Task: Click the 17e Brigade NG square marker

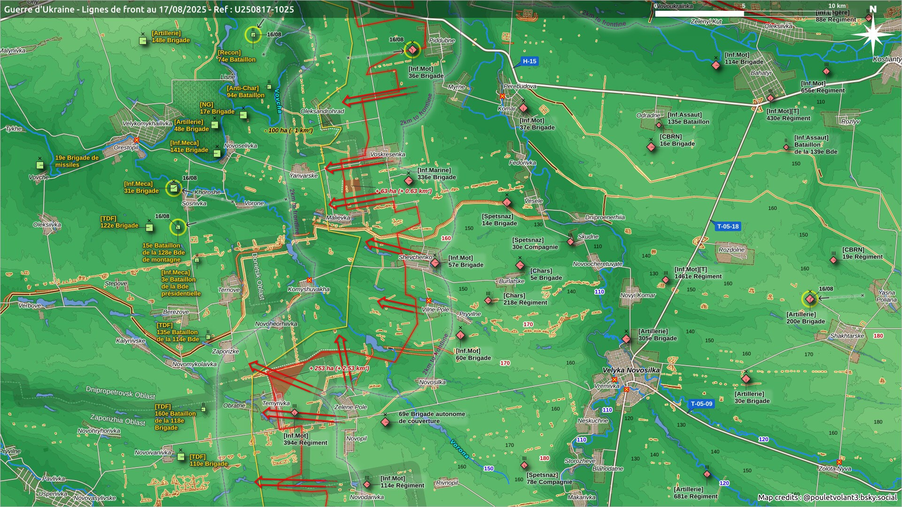Action: pyautogui.click(x=243, y=115)
